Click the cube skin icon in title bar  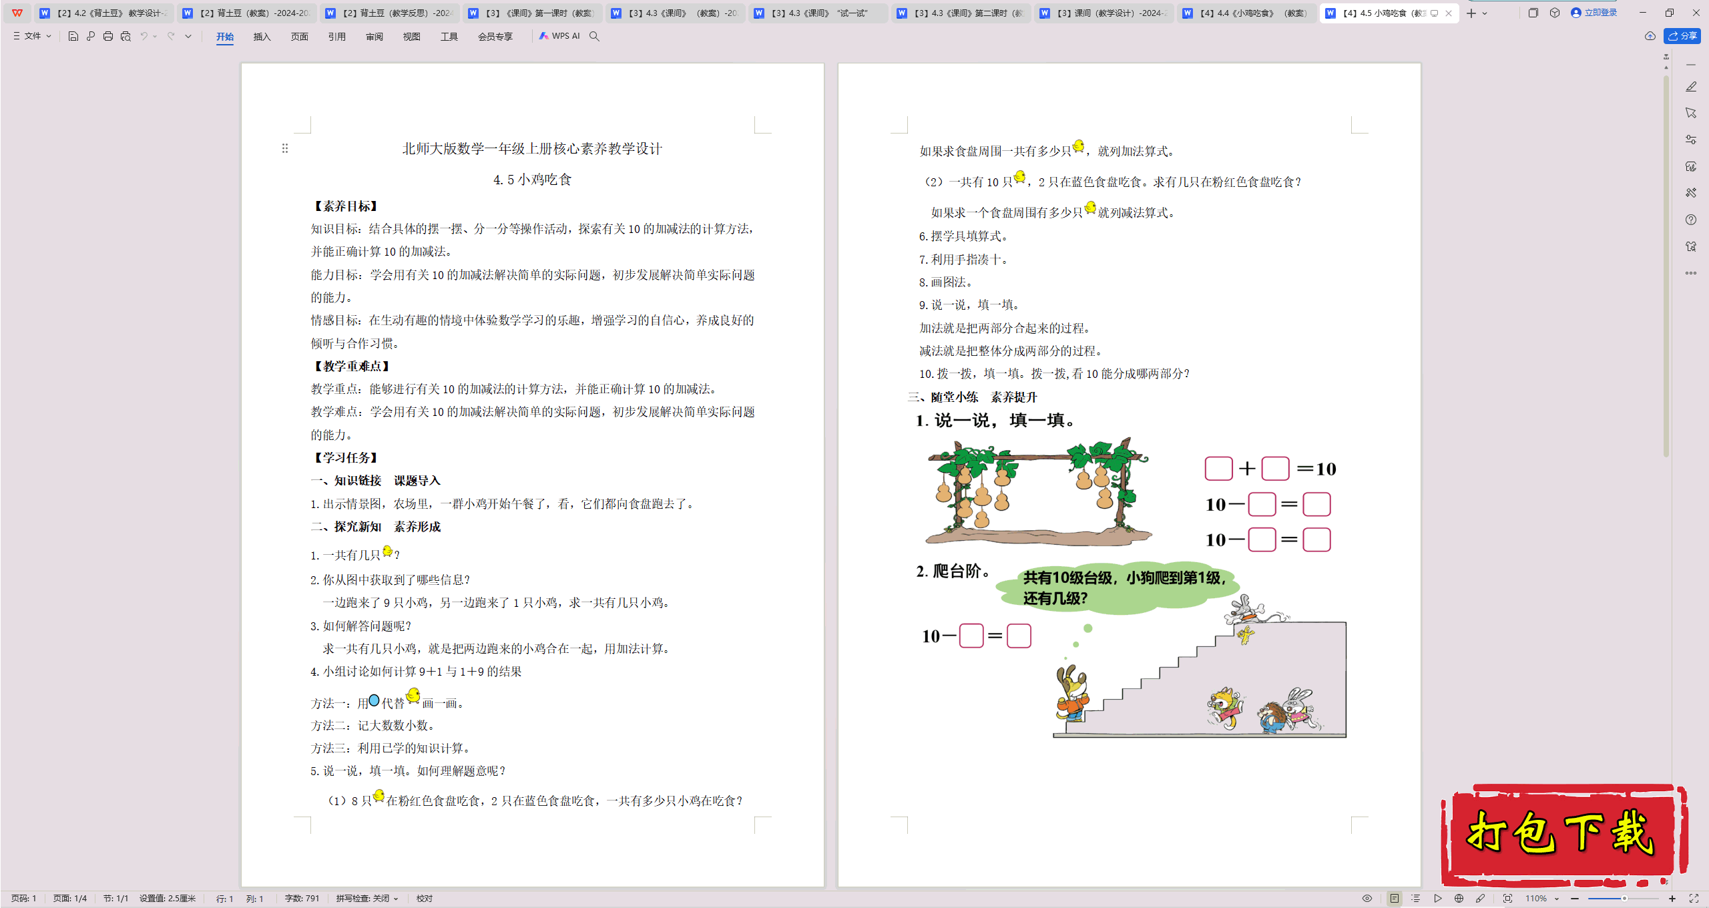[1555, 13]
